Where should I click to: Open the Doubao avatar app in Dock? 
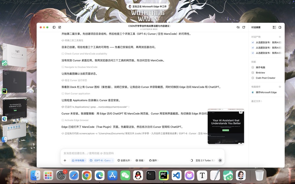[241, 175]
